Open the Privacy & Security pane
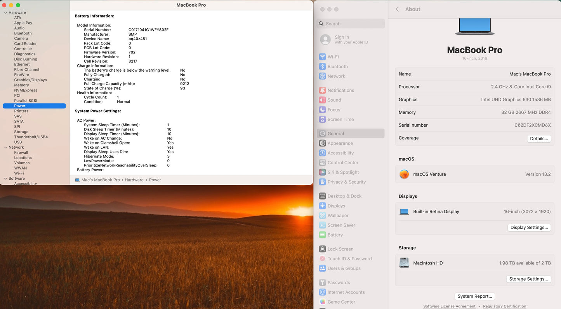The height and width of the screenshot is (309, 561). 346,182
